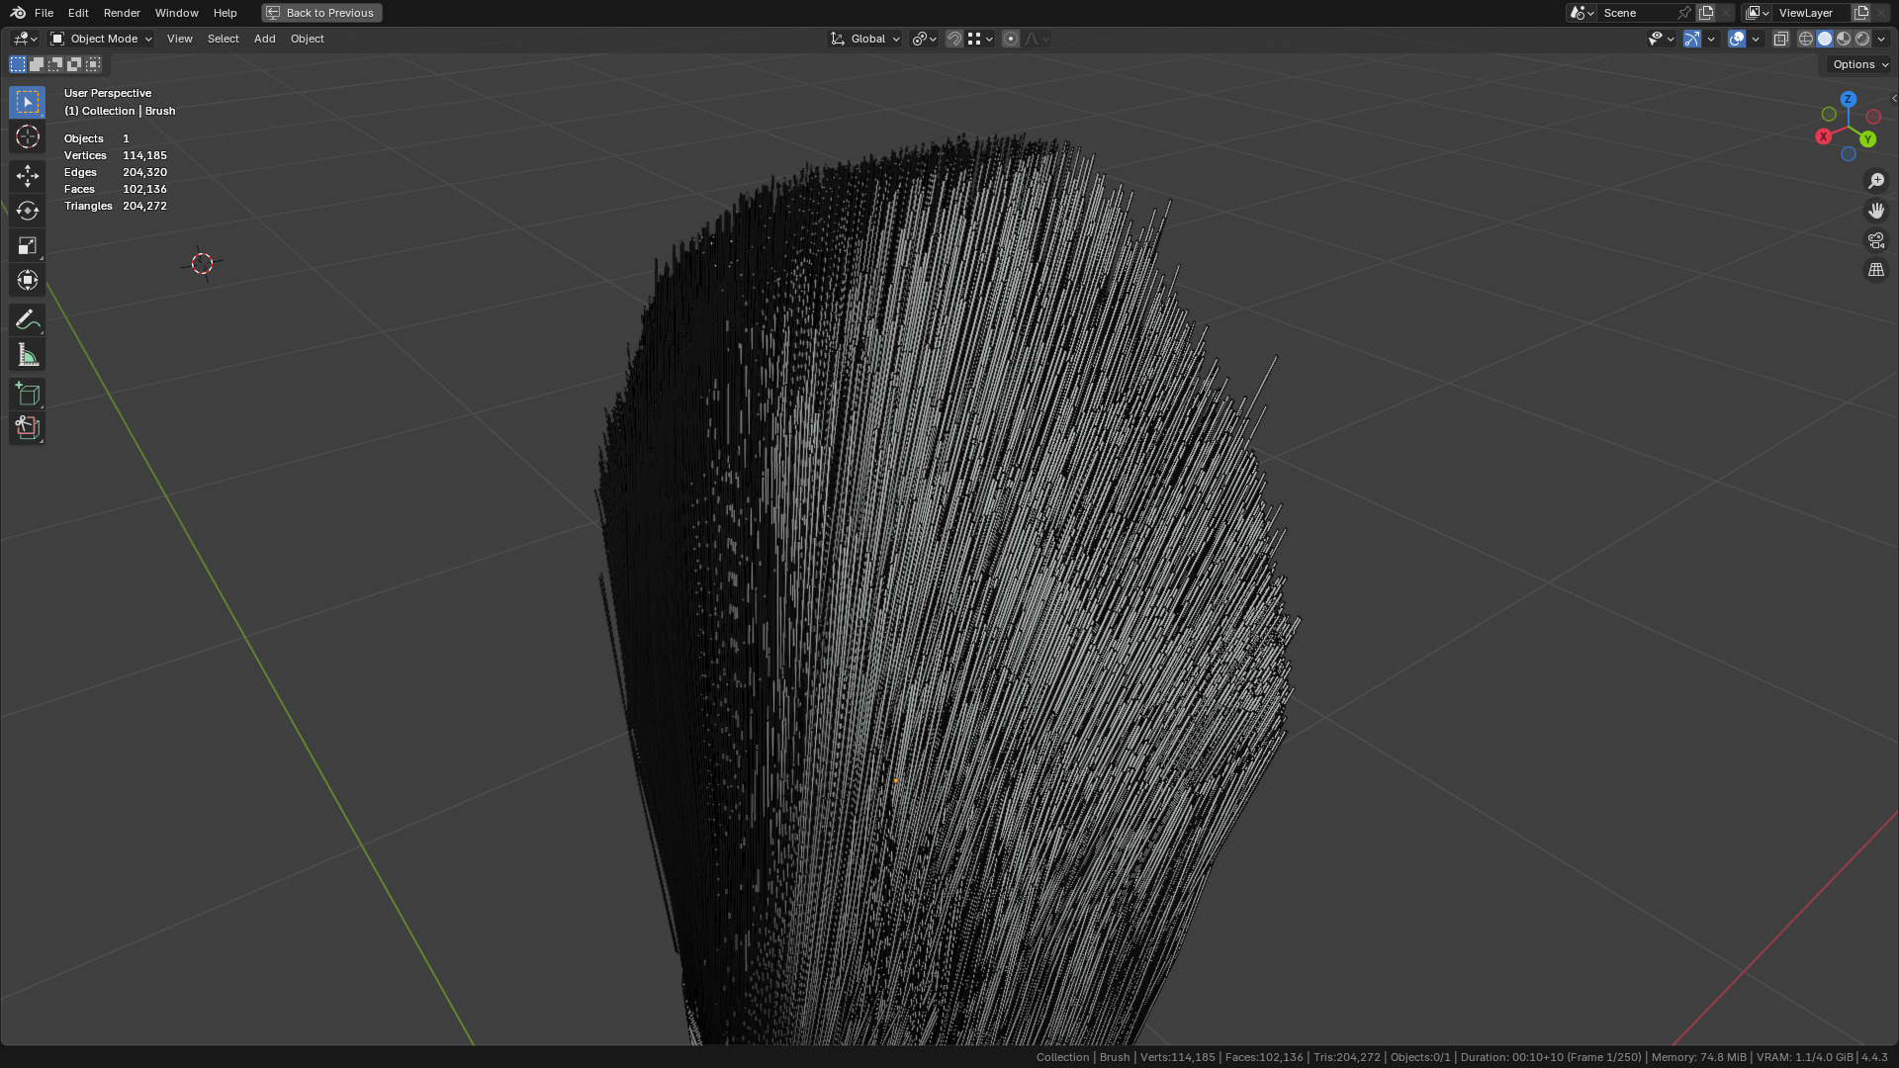Activate the Scale tool
The width and height of the screenshot is (1899, 1068).
tap(27, 245)
